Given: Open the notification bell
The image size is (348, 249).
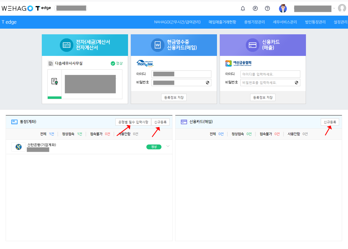Looking at the screenshot, I should [243, 8].
